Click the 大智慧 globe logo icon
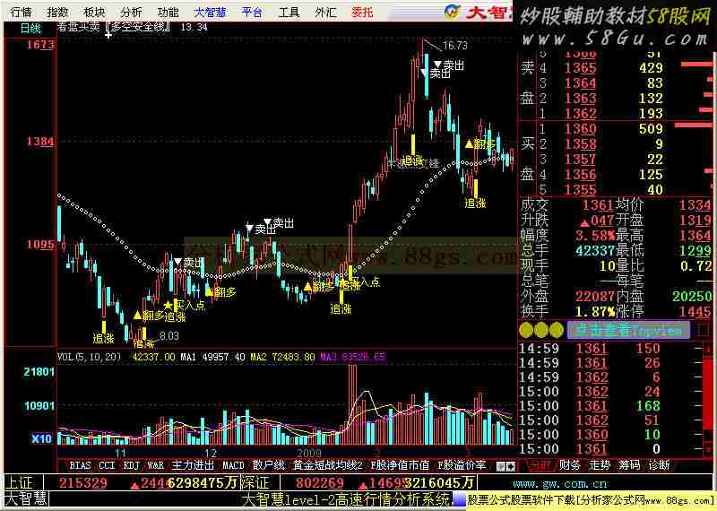717x511 pixels. pos(452,12)
